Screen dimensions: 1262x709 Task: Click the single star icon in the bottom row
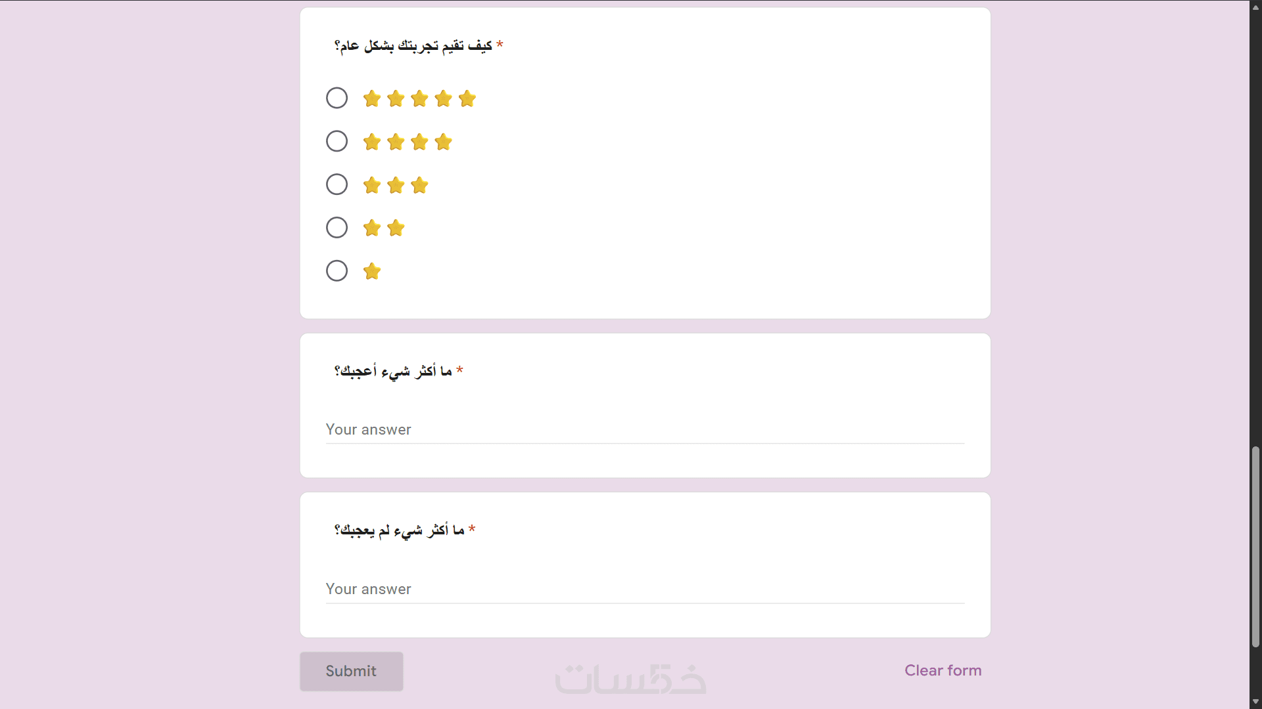click(x=372, y=271)
